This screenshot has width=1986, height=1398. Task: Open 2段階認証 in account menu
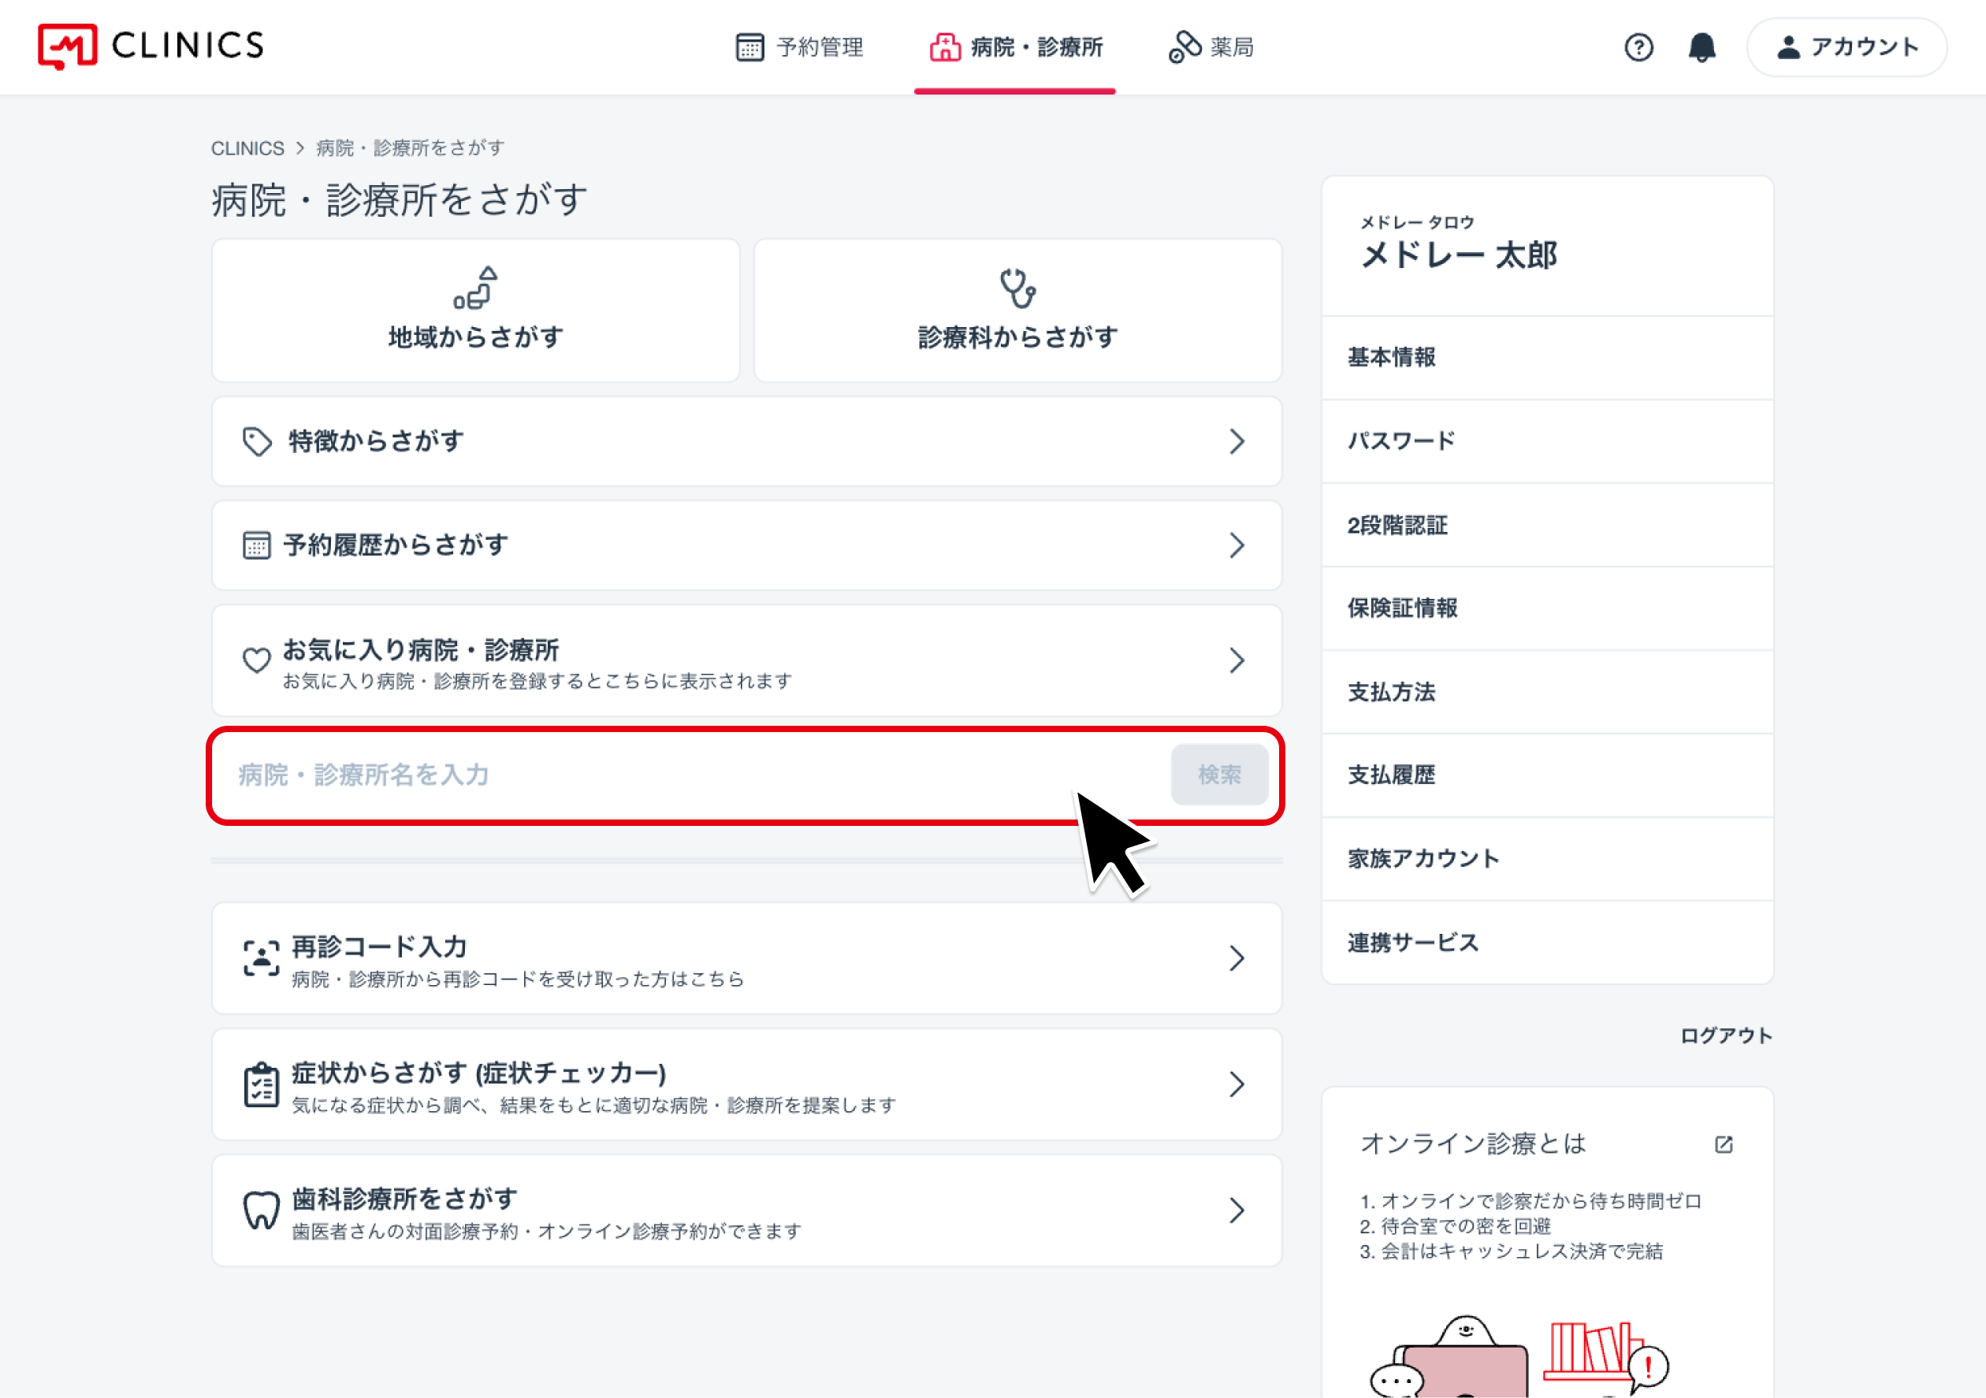click(x=1546, y=525)
